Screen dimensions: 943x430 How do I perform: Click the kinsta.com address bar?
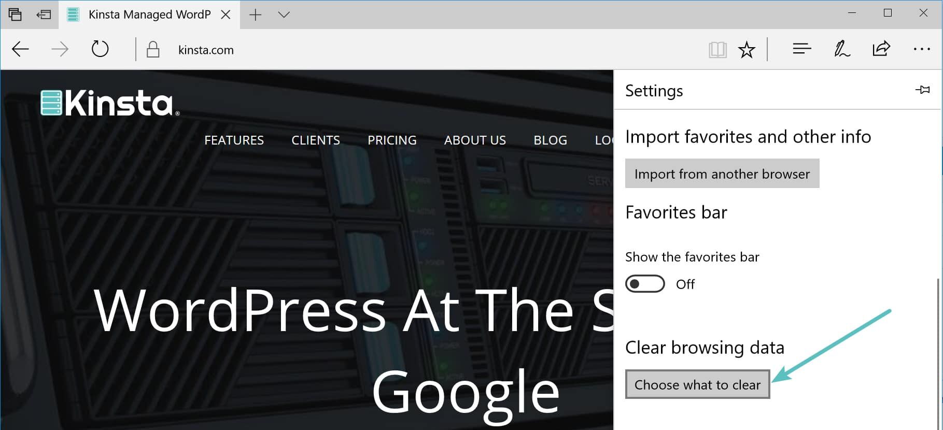click(x=363, y=50)
